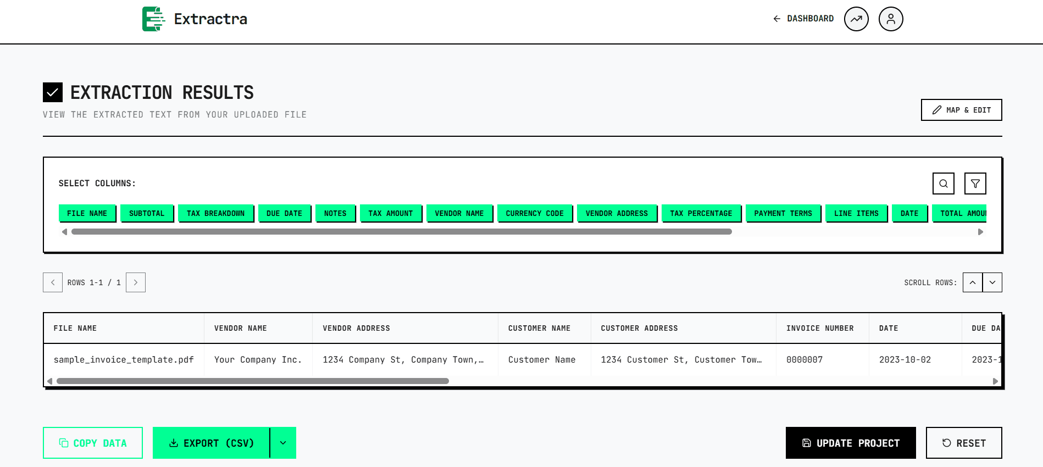This screenshot has height=467, width=1043.
Task: Reset the extraction results
Action: 964,443
